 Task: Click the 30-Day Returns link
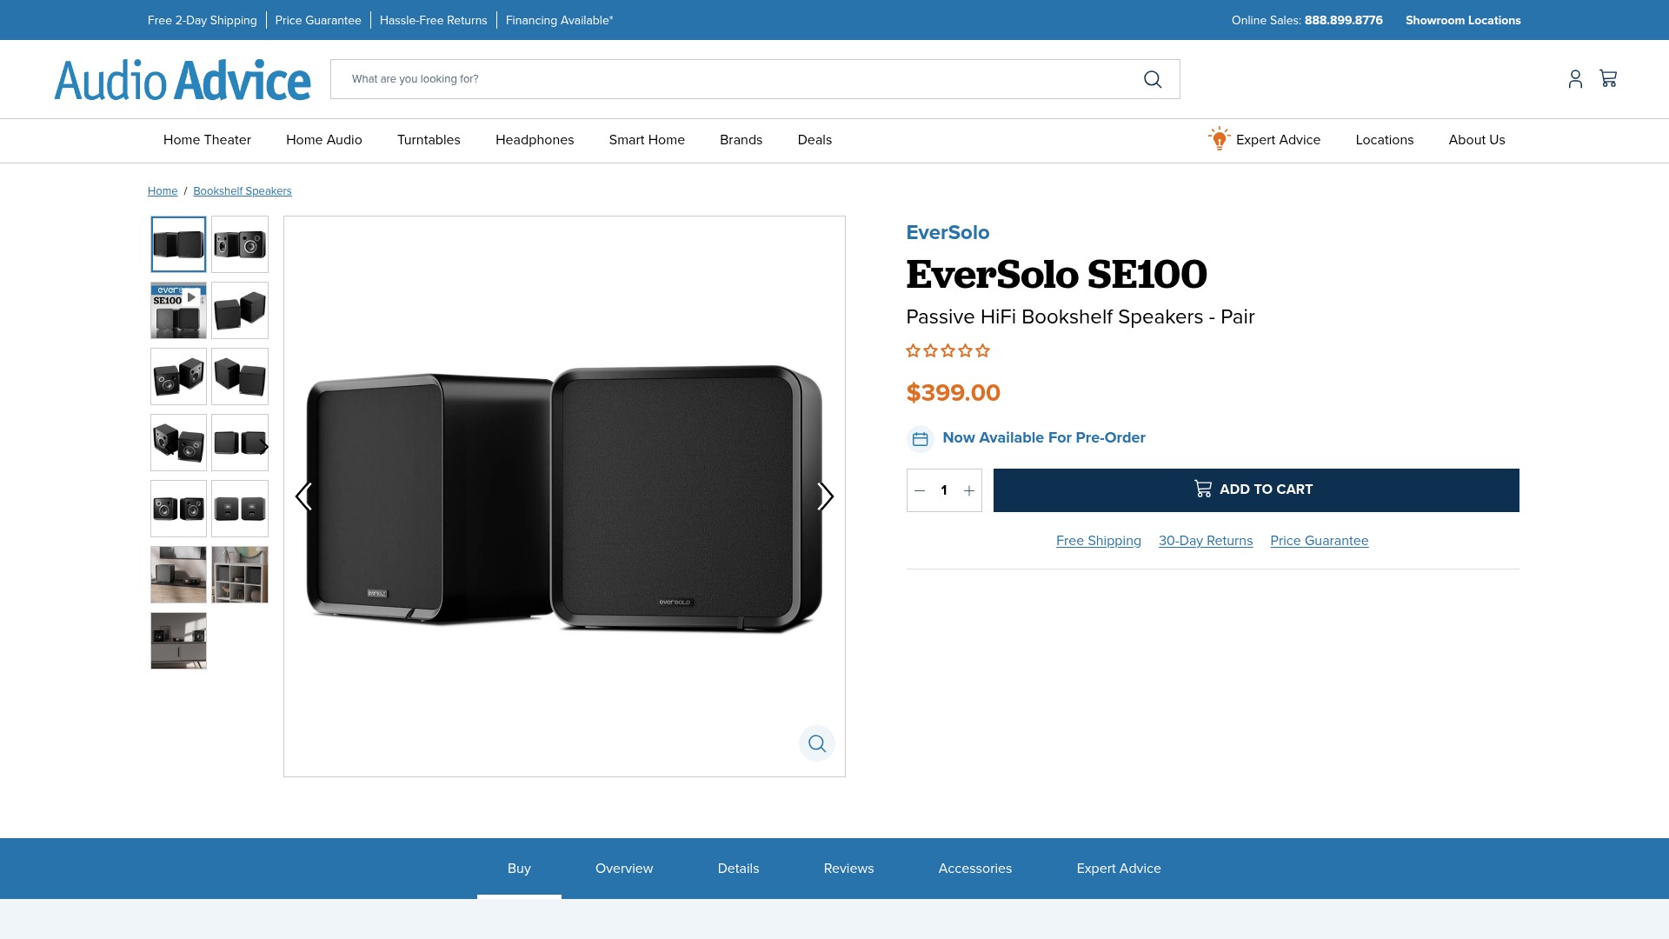click(x=1206, y=541)
